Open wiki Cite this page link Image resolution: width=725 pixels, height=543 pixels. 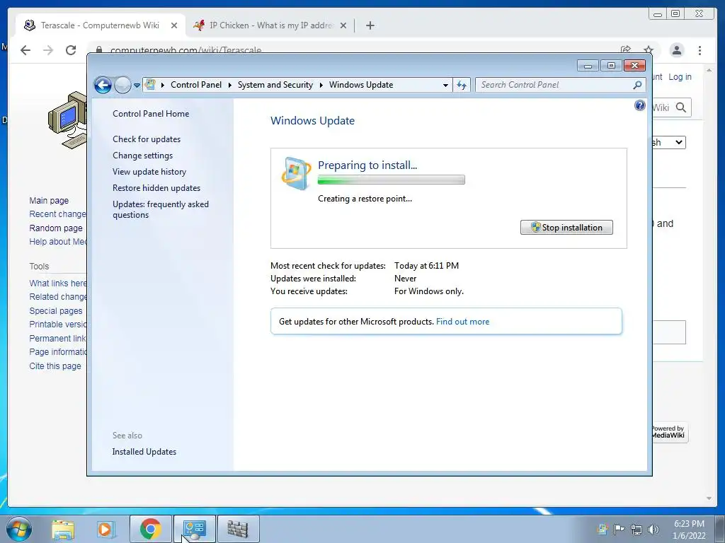[x=55, y=366]
